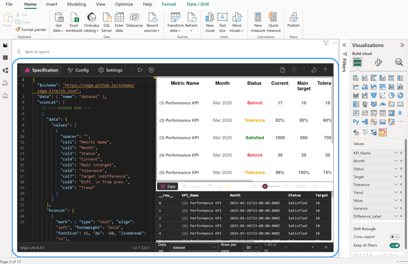This screenshot has width=408, height=264.
Task: Run the specification with the play icon
Action: click(x=140, y=70)
